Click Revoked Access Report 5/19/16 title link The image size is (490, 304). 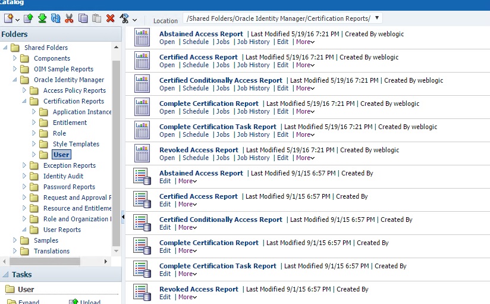coord(199,150)
